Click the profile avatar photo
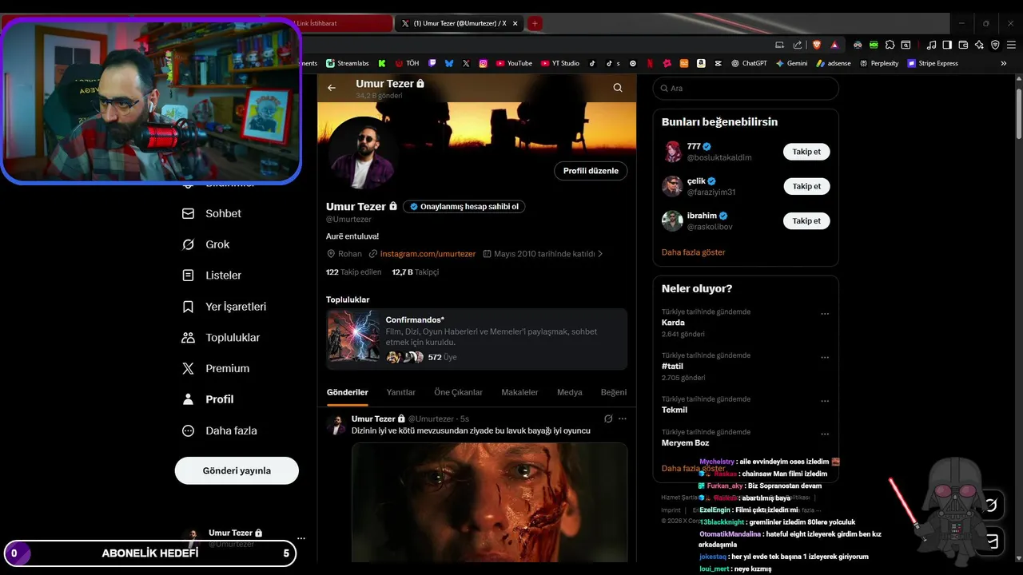This screenshot has height=575, width=1023. (364, 152)
